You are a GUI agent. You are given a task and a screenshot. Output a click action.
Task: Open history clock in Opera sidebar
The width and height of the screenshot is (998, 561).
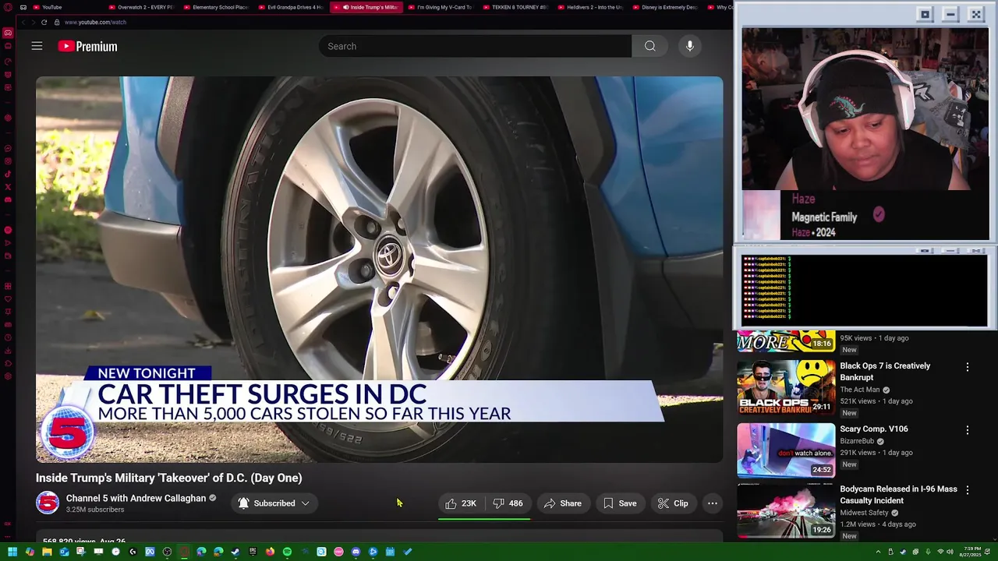pos(8,337)
